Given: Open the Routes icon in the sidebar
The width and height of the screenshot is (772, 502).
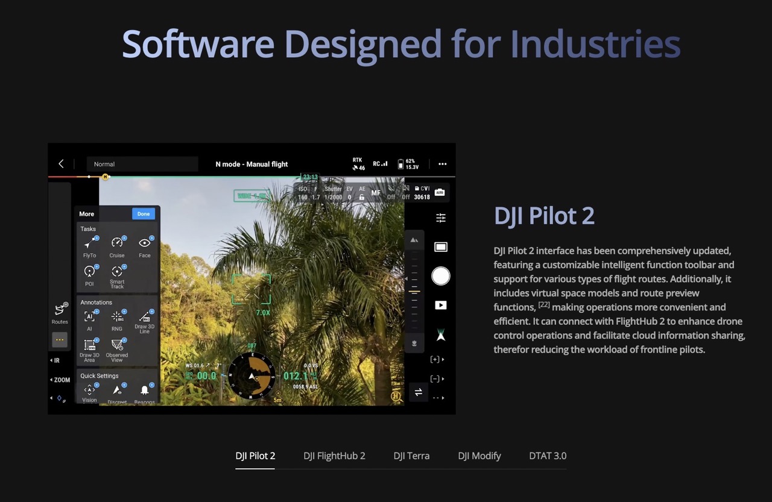Looking at the screenshot, I should [x=60, y=310].
